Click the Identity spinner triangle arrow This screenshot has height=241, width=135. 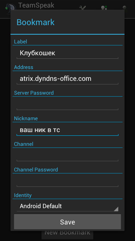116,209
